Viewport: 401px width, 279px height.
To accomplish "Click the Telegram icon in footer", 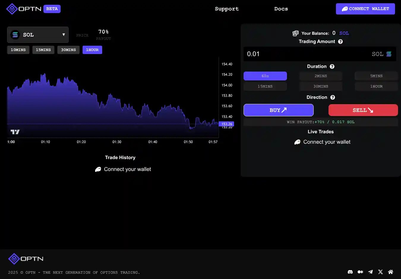I will (370, 272).
